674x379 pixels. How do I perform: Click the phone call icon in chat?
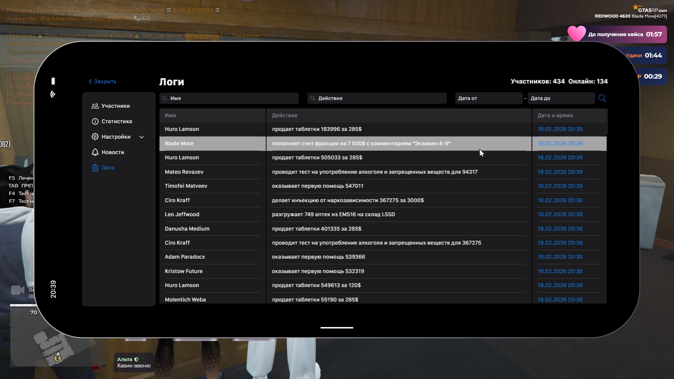137,18
